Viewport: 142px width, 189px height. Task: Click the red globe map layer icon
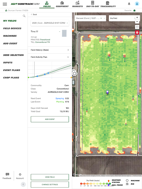point(137,32)
